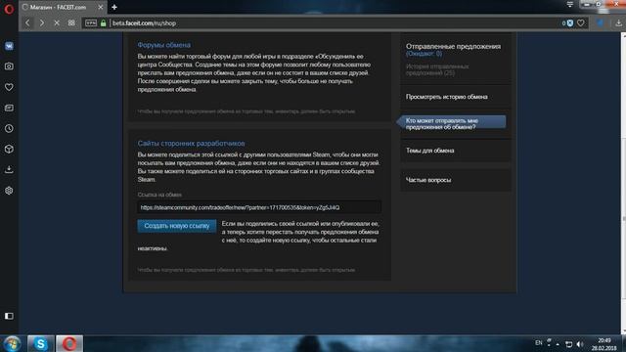Open the network tray icon
The width and height of the screenshot is (626, 352).
(x=568, y=344)
